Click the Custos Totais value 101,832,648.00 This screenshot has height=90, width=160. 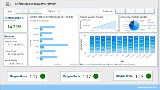click(x=16, y=54)
